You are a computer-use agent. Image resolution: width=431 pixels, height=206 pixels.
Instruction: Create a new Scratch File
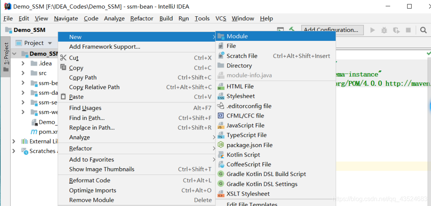276,56
